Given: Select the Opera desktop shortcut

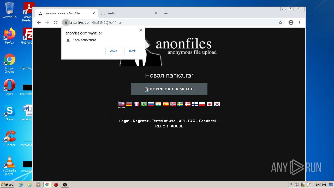Looking at the screenshot, I should [9, 87].
